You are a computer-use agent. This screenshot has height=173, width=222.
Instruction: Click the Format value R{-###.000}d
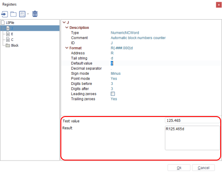122,48
